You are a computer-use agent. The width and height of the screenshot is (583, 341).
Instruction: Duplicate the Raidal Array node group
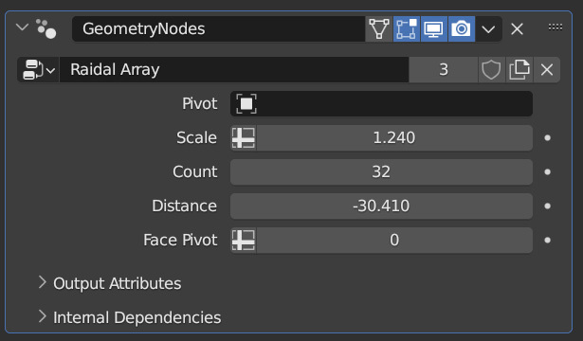(519, 69)
